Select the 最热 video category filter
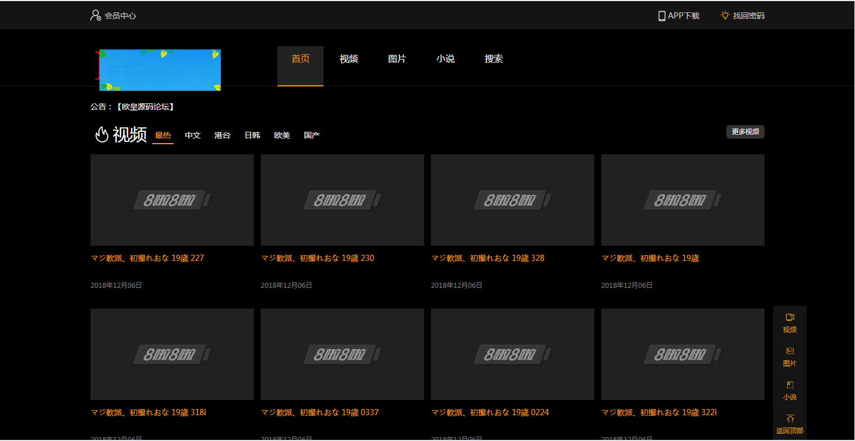 tap(163, 135)
